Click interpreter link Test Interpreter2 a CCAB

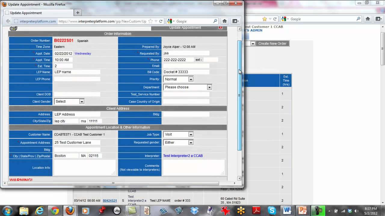point(183,156)
